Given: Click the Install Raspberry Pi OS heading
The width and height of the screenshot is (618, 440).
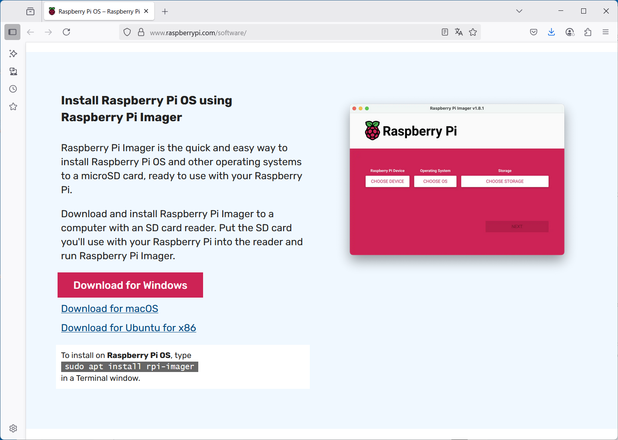Looking at the screenshot, I should [x=147, y=108].
